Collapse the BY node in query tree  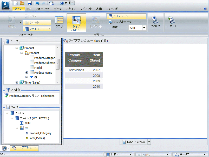click(17, 128)
